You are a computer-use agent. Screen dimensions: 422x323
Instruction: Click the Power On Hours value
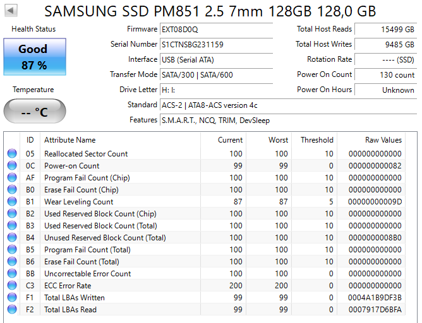click(x=385, y=90)
